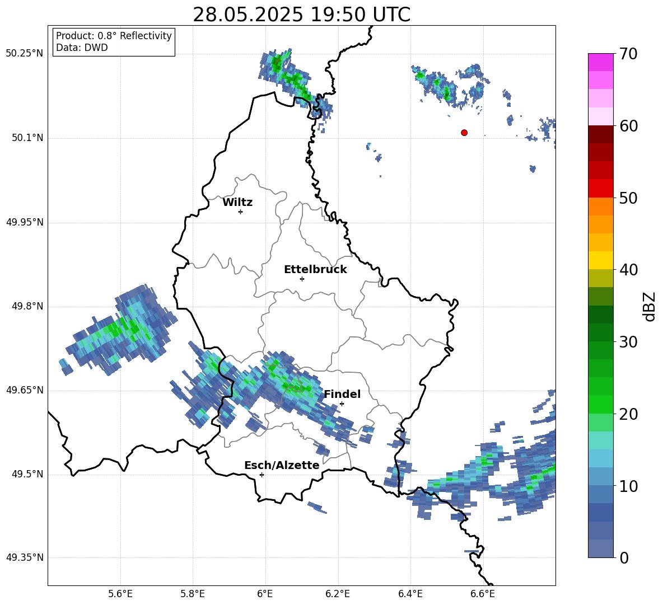This screenshot has width=663, height=605.
Task: Click the 'Product: 0.8° Reflectivity' text
Action: [x=114, y=36]
